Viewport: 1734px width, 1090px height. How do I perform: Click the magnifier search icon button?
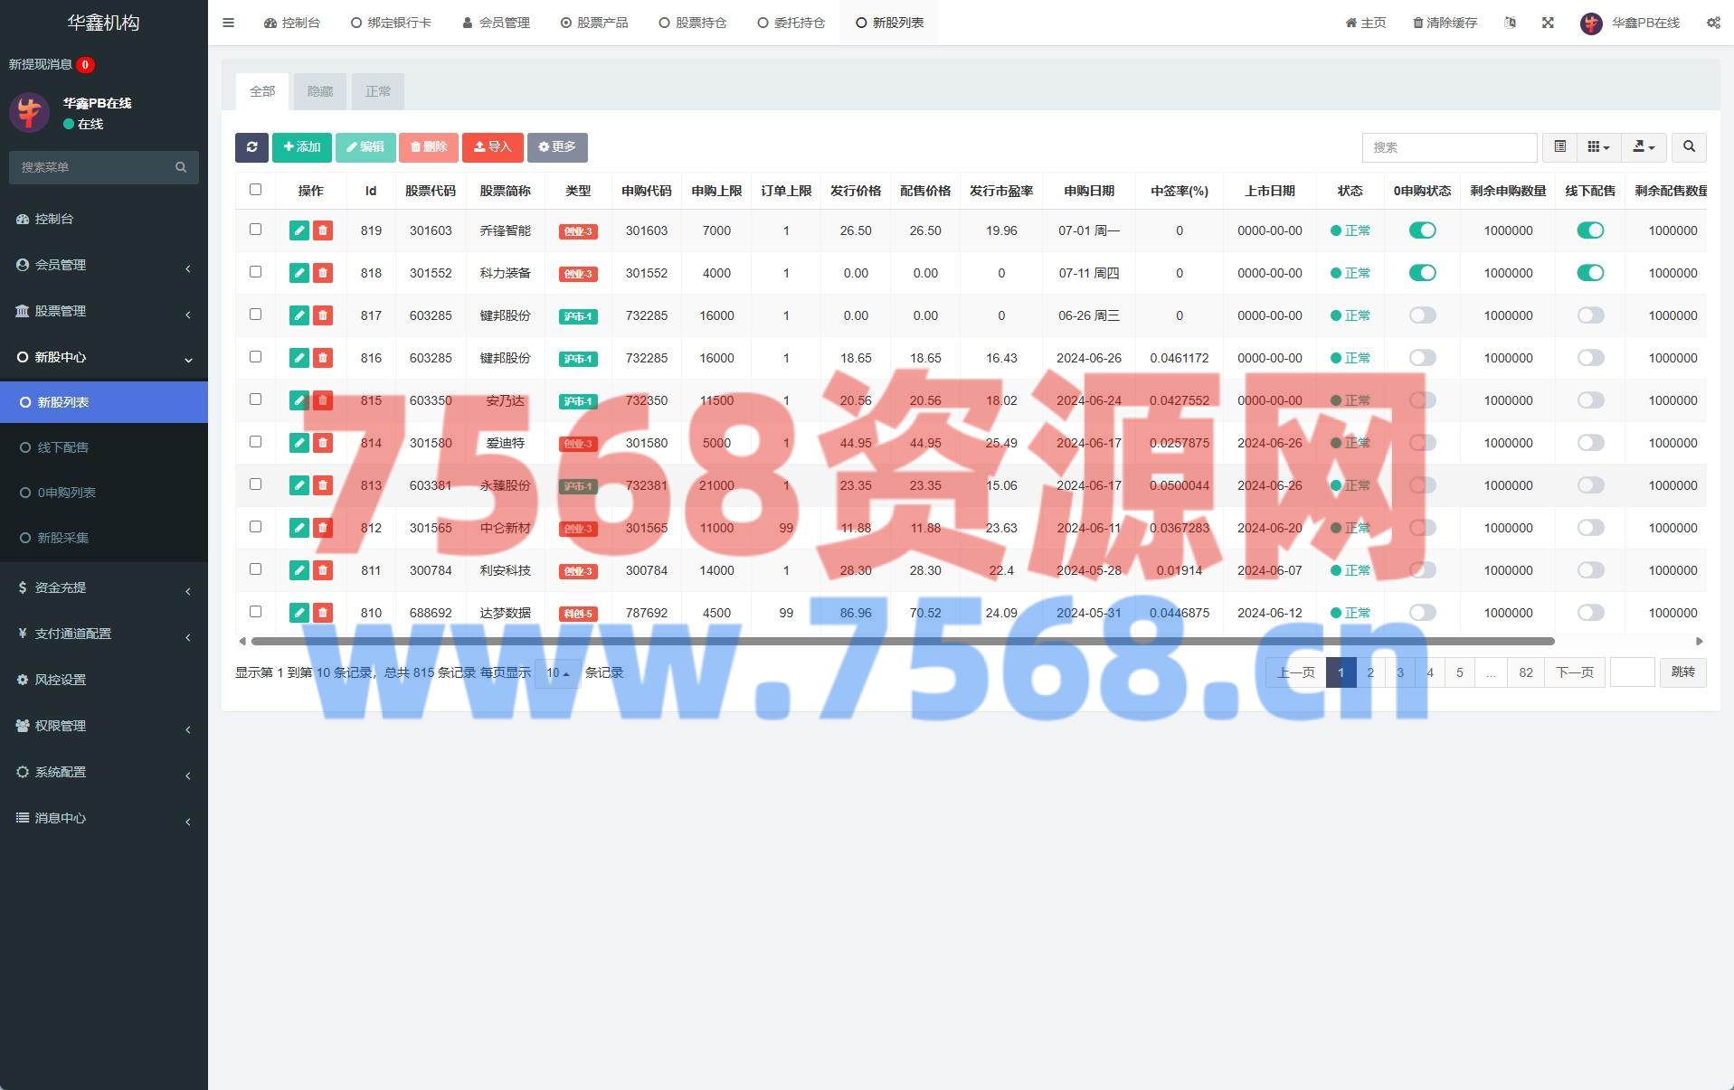(x=1688, y=147)
